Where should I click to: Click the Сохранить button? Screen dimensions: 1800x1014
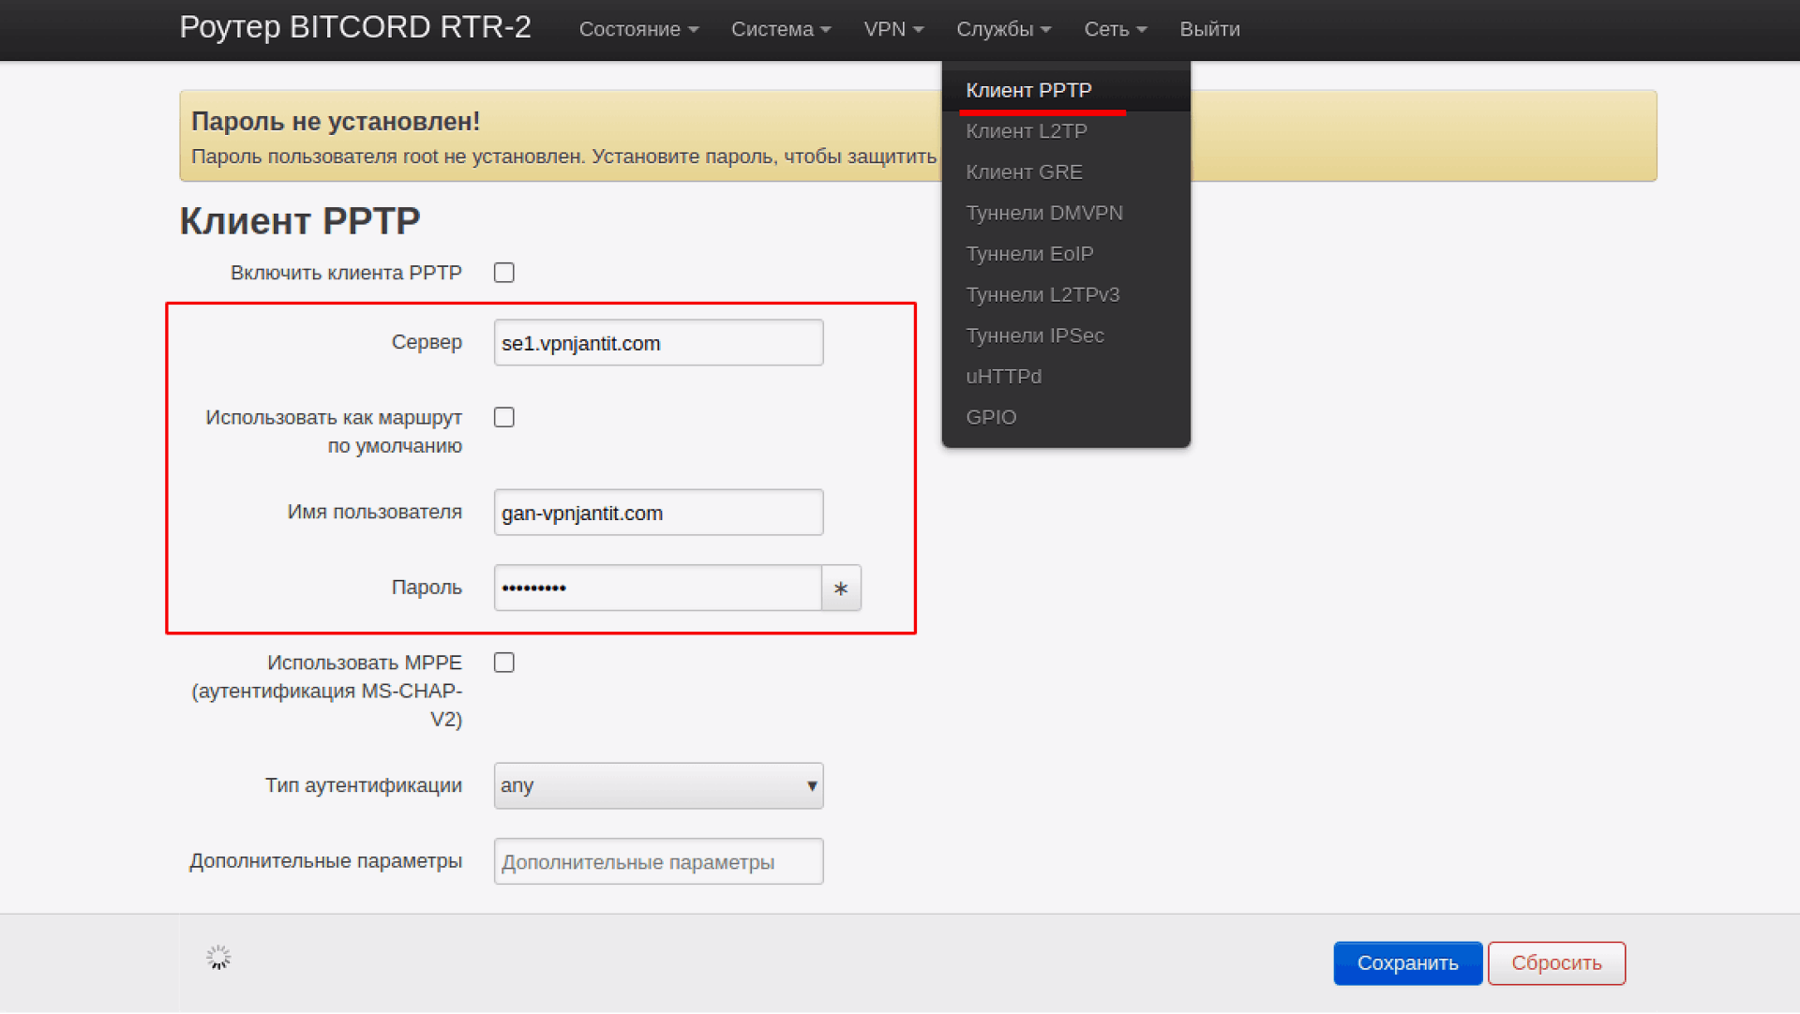[1407, 963]
